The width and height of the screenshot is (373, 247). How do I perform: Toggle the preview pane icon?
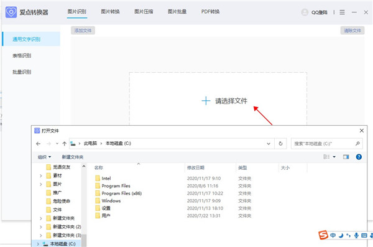tap(346, 157)
